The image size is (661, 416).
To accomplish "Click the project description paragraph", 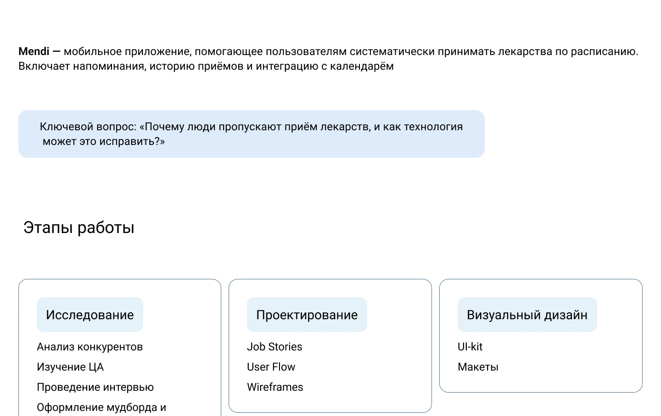I will click(x=328, y=59).
